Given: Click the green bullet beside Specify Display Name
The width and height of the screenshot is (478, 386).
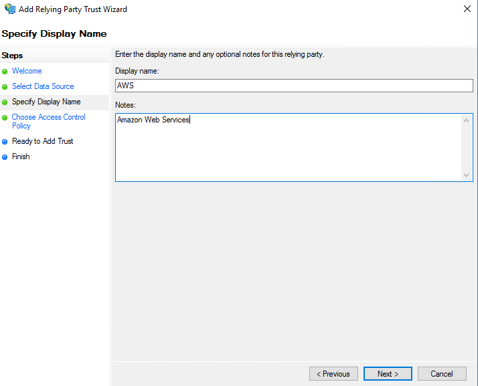Looking at the screenshot, I should pos(5,102).
